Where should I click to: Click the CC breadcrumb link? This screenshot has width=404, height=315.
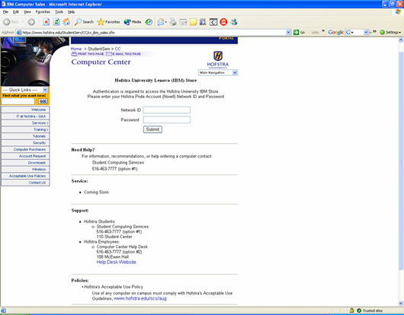pos(117,49)
